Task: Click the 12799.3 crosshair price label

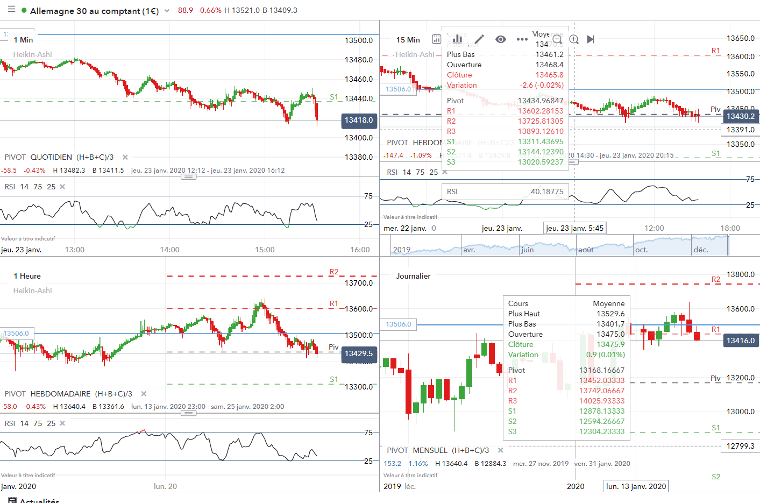Action: [x=741, y=446]
